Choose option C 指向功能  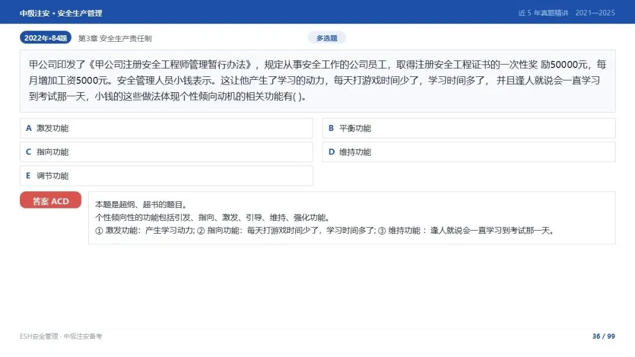166,152
